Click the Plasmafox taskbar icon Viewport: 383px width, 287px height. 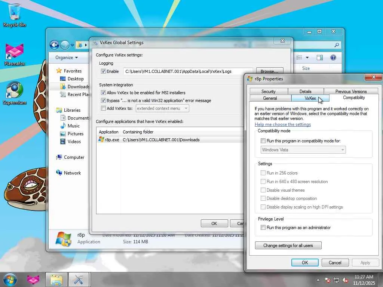(x=33, y=280)
